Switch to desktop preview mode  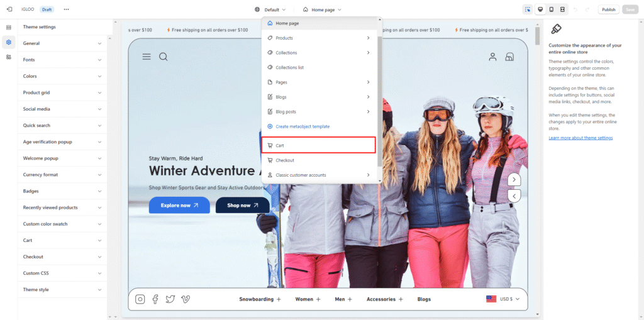540,9
